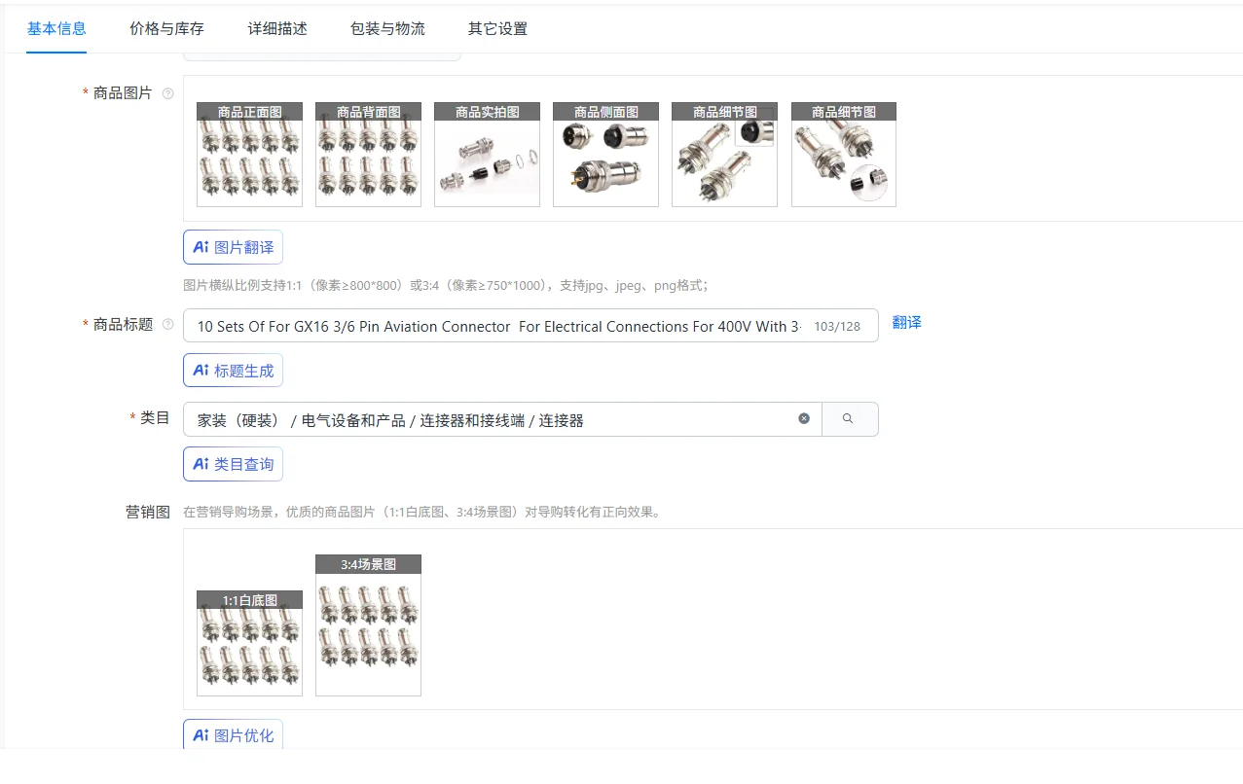Click the category search magnifier button
This screenshot has width=1243, height=784.
point(850,418)
